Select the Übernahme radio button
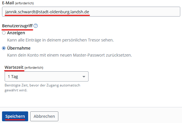This screenshot has height=123, width=182. pos(4,48)
